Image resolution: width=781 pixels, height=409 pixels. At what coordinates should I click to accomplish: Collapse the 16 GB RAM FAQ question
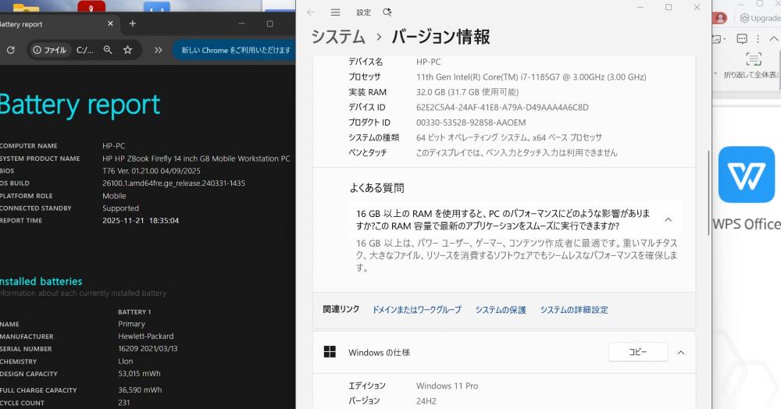coord(669,219)
